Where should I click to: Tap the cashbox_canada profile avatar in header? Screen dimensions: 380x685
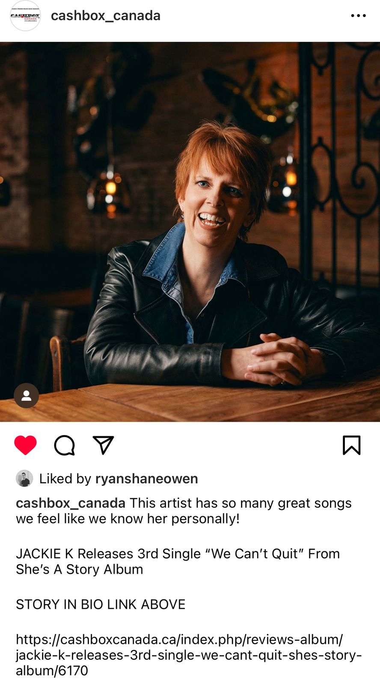tap(25, 16)
